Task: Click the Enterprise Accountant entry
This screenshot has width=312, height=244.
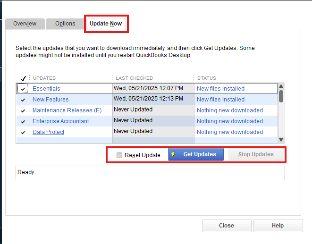Action: coord(61,121)
